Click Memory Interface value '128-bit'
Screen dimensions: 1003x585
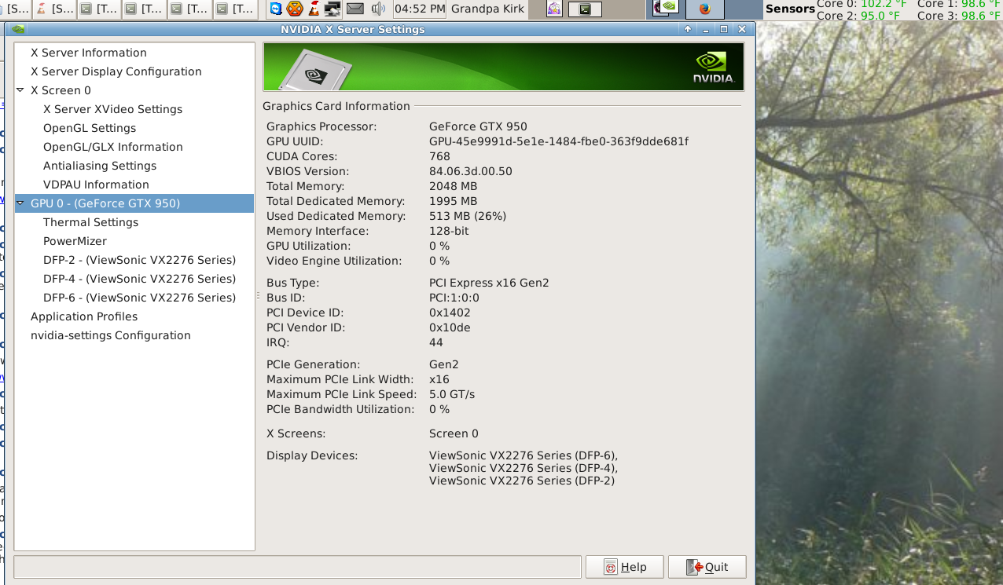tap(449, 231)
